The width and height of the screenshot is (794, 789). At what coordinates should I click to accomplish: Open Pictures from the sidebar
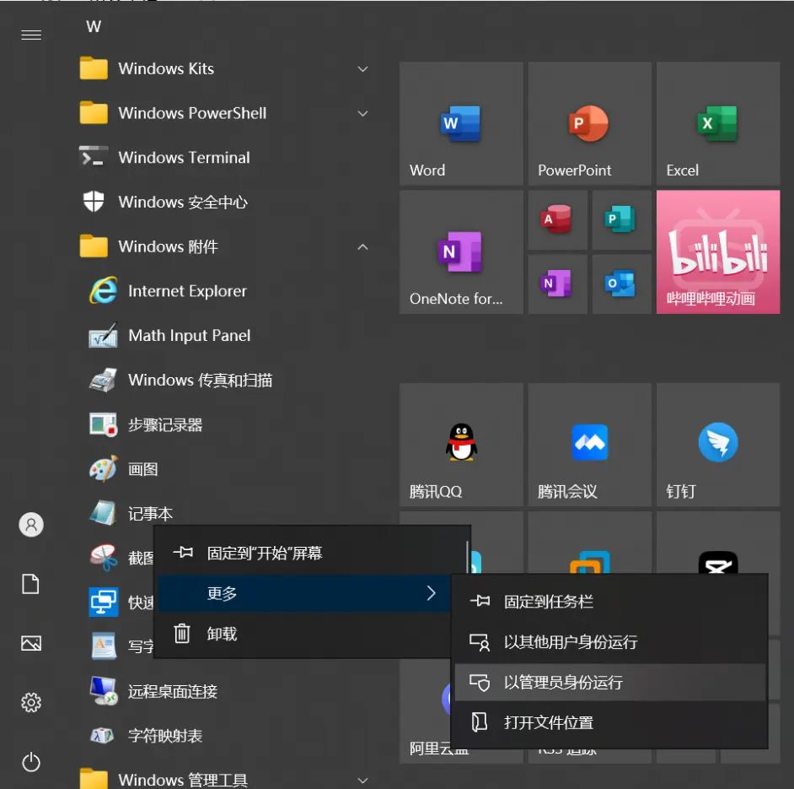[x=31, y=644]
